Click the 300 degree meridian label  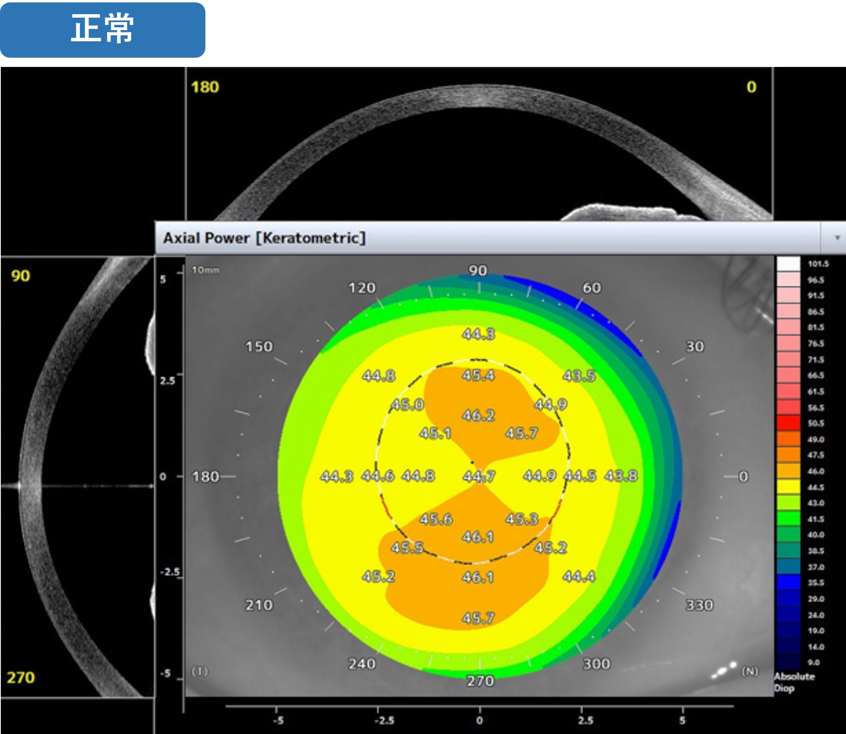[597, 663]
